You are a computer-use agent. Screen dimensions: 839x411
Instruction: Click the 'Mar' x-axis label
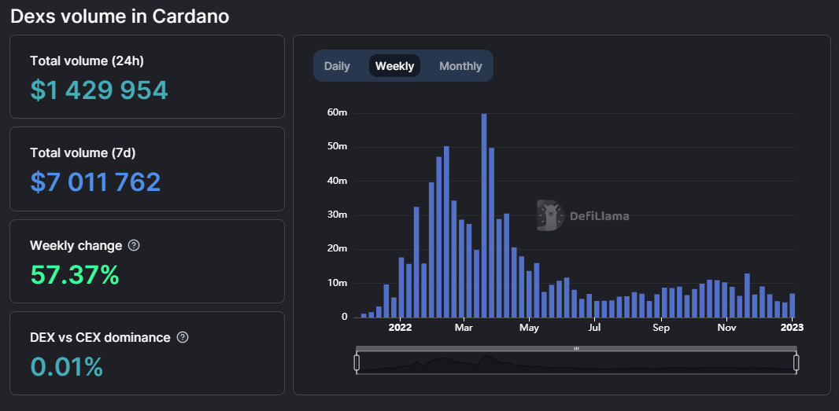coord(464,328)
